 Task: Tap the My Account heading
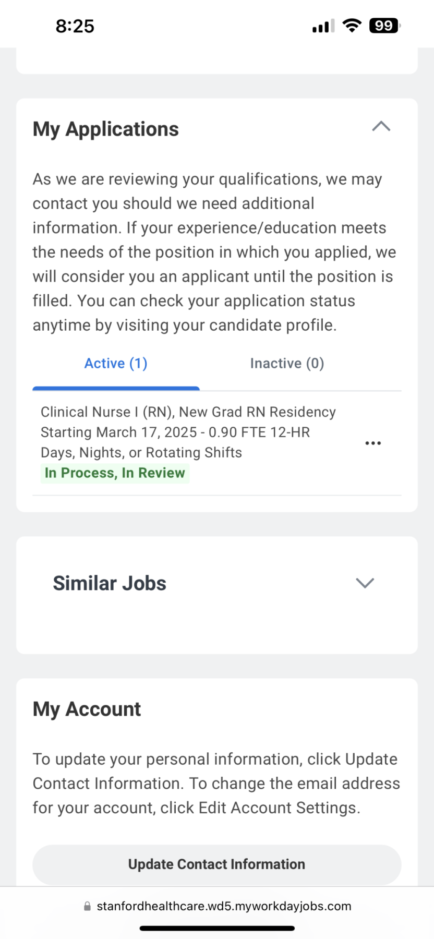point(87,709)
